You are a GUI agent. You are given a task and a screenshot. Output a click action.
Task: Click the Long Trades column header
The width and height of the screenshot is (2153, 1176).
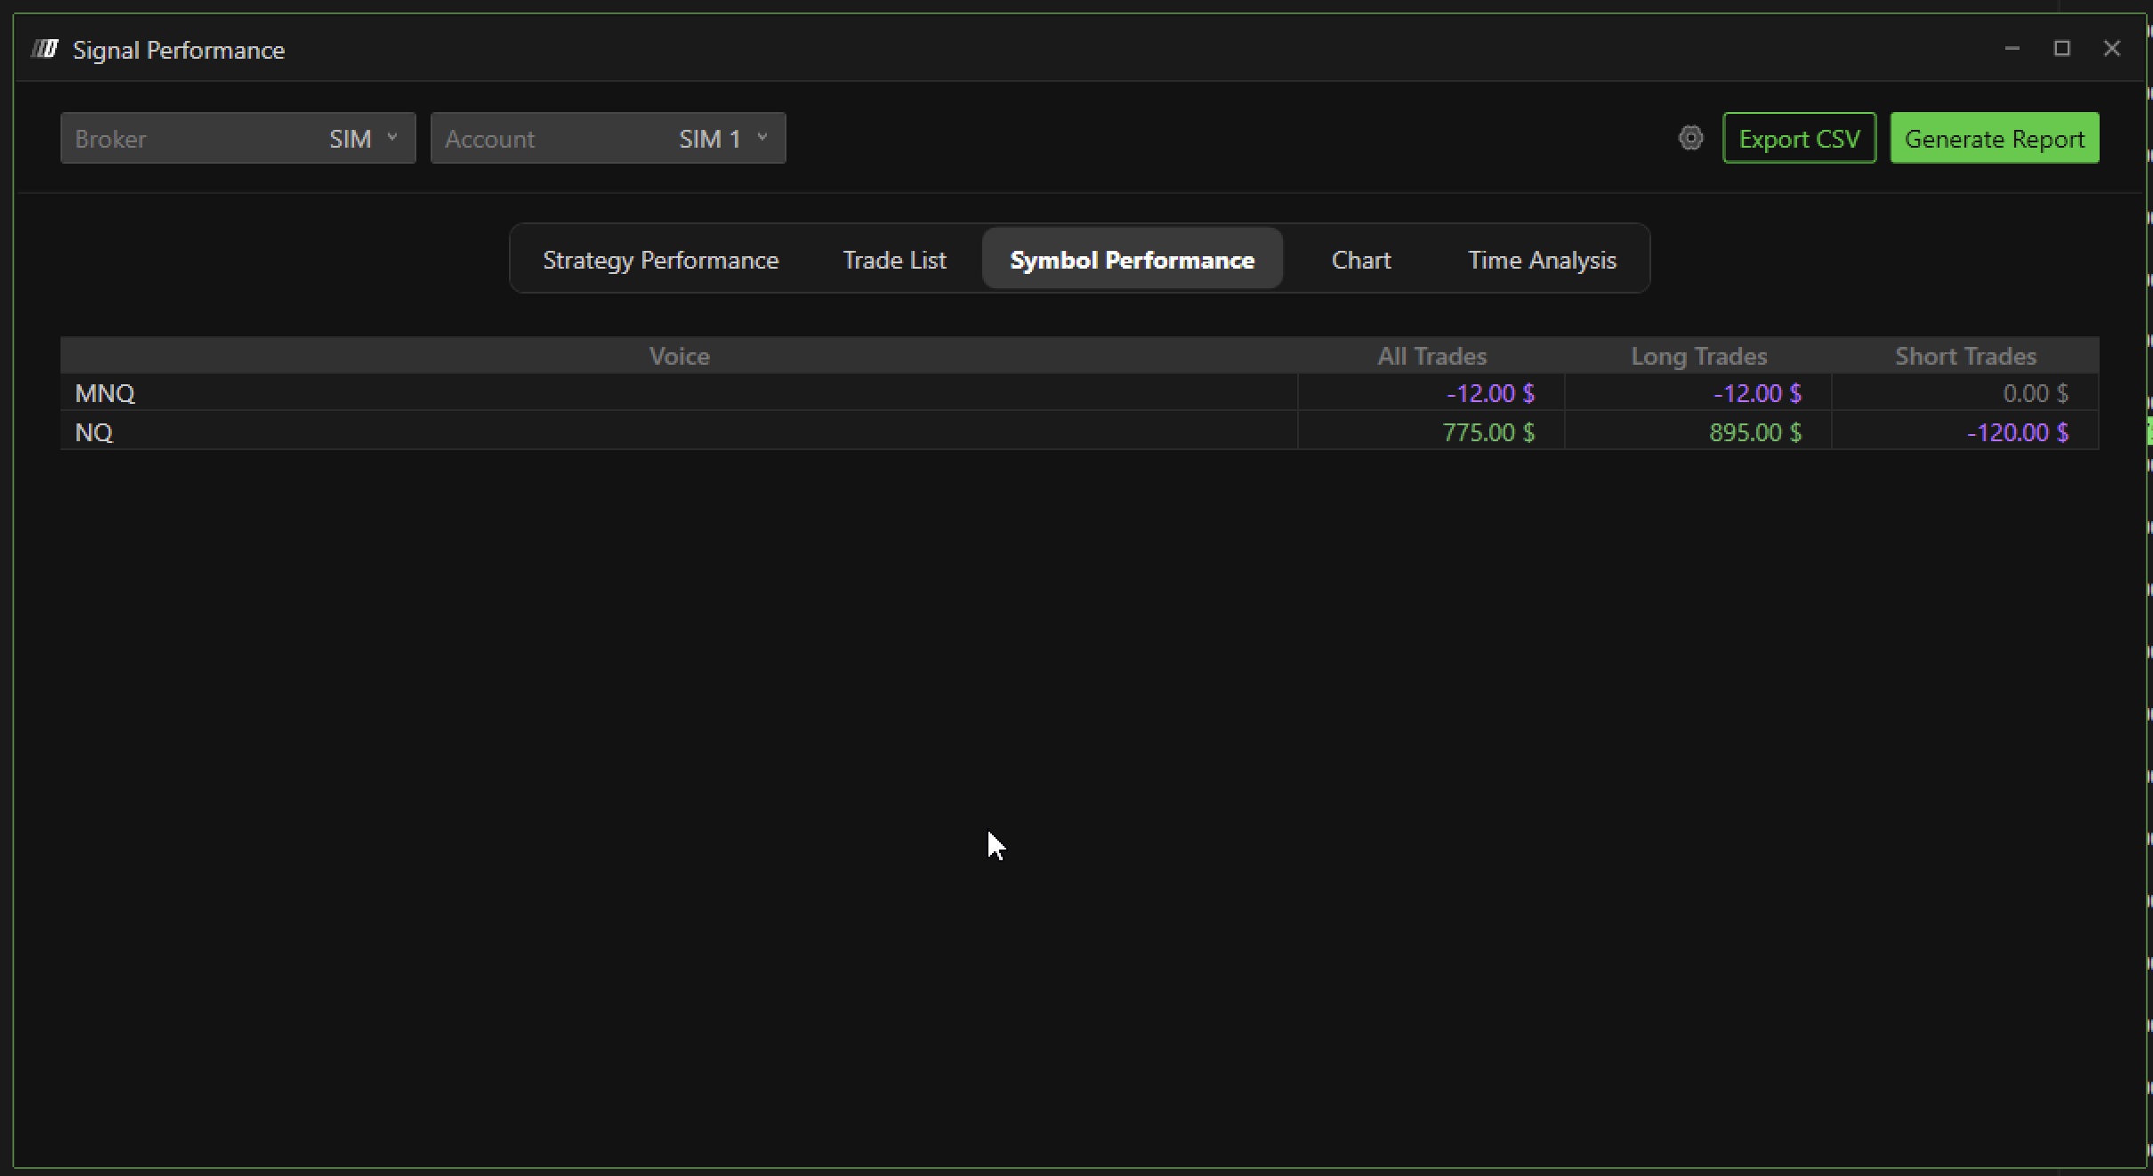tap(1698, 356)
